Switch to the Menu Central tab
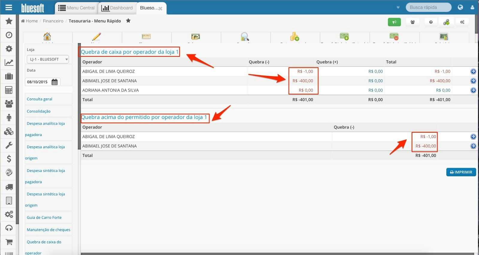The image size is (479, 255). click(x=76, y=8)
